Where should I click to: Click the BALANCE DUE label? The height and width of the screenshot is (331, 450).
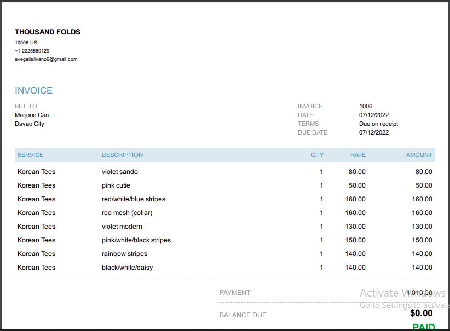coord(243,315)
